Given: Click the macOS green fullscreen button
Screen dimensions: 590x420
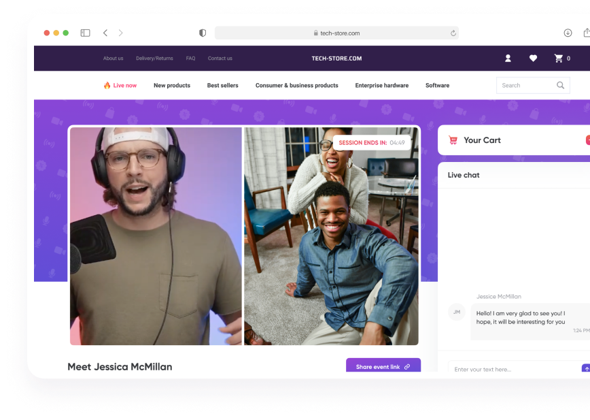Looking at the screenshot, I should tap(65, 33).
